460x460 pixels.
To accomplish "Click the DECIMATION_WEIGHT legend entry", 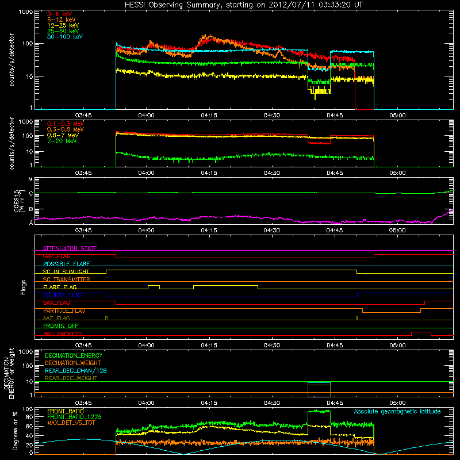I will (x=73, y=363).
